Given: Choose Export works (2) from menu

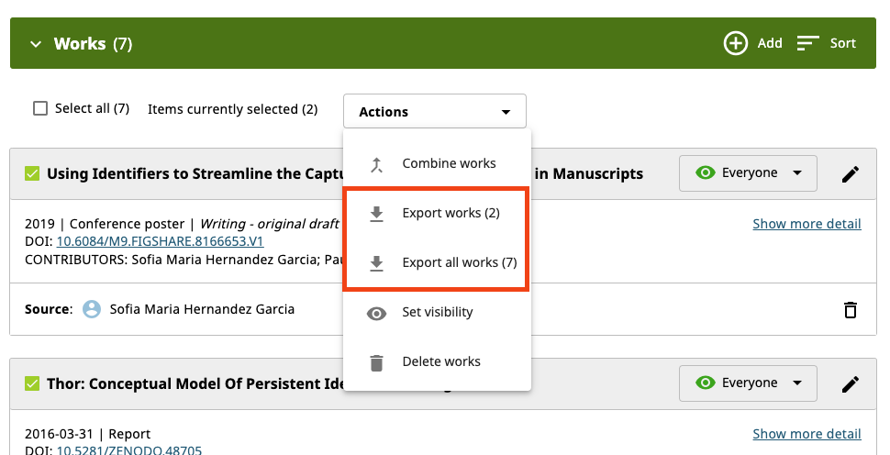Looking at the screenshot, I should (450, 214).
